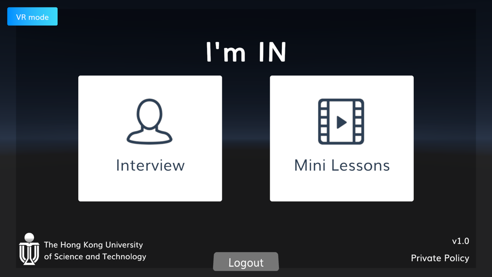The height and width of the screenshot is (277, 492).
Task: Click the of Science and Technology text
Action: [x=95, y=257]
